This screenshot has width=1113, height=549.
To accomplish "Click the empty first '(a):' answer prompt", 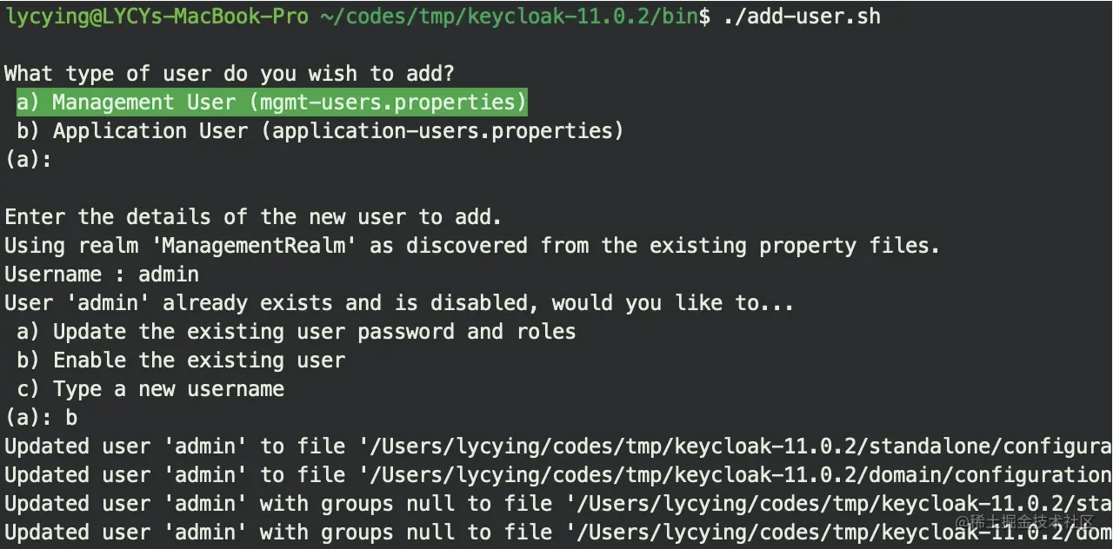I will [28, 160].
